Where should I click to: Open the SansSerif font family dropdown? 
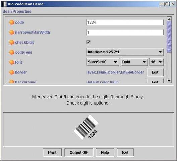(103, 62)
